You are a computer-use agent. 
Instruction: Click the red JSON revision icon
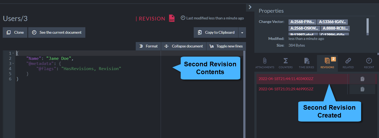(172, 18)
